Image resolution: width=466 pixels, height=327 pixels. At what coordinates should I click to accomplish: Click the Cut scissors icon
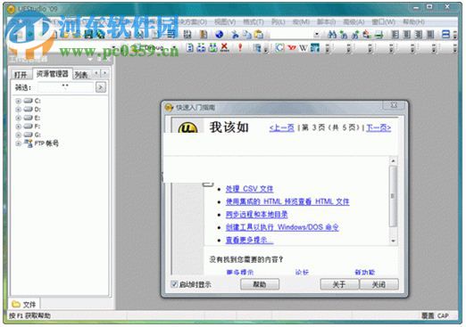pyautogui.click(x=235, y=35)
